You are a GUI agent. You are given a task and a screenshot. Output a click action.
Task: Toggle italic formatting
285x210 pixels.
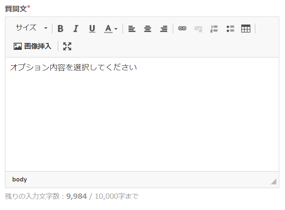(x=75, y=29)
